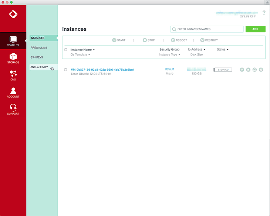This screenshot has height=216, width=270.
Task: Switch to the Firewalling menu item
Action: tap(39, 48)
